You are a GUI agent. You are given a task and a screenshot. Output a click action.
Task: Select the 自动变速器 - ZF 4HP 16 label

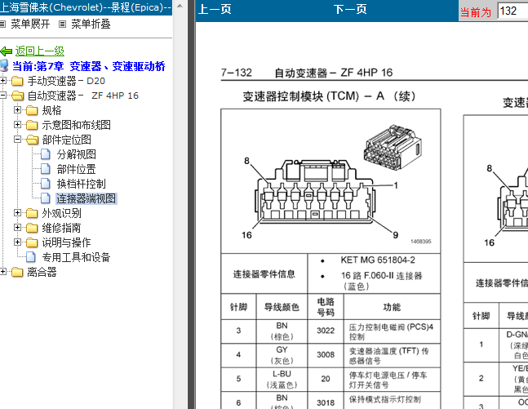(x=83, y=96)
